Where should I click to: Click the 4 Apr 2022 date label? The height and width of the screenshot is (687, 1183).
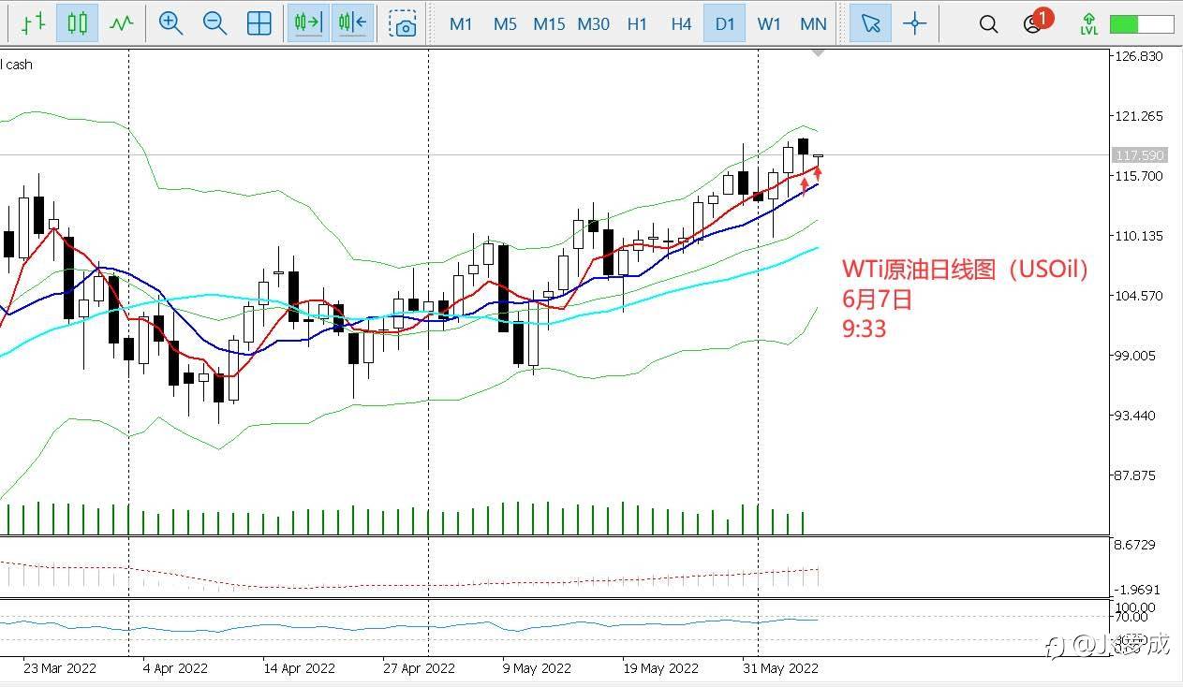coord(175,668)
